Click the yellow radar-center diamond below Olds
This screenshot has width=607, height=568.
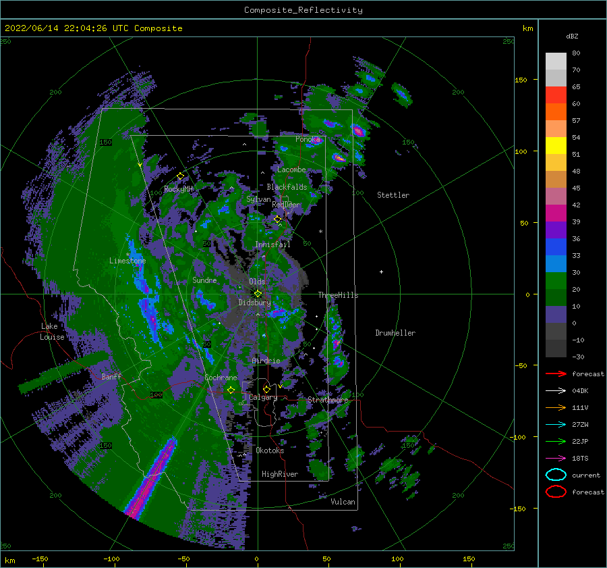[x=258, y=294]
